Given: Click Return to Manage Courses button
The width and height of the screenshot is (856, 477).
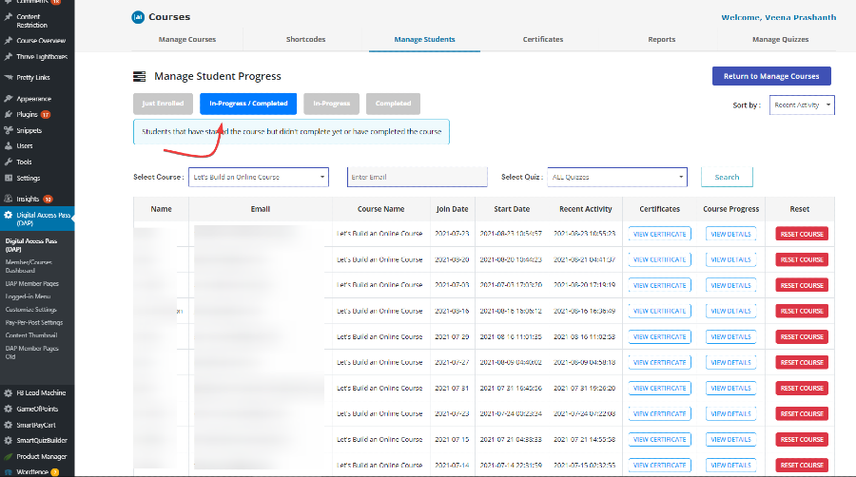Looking at the screenshot, I should tap(771, 76).
